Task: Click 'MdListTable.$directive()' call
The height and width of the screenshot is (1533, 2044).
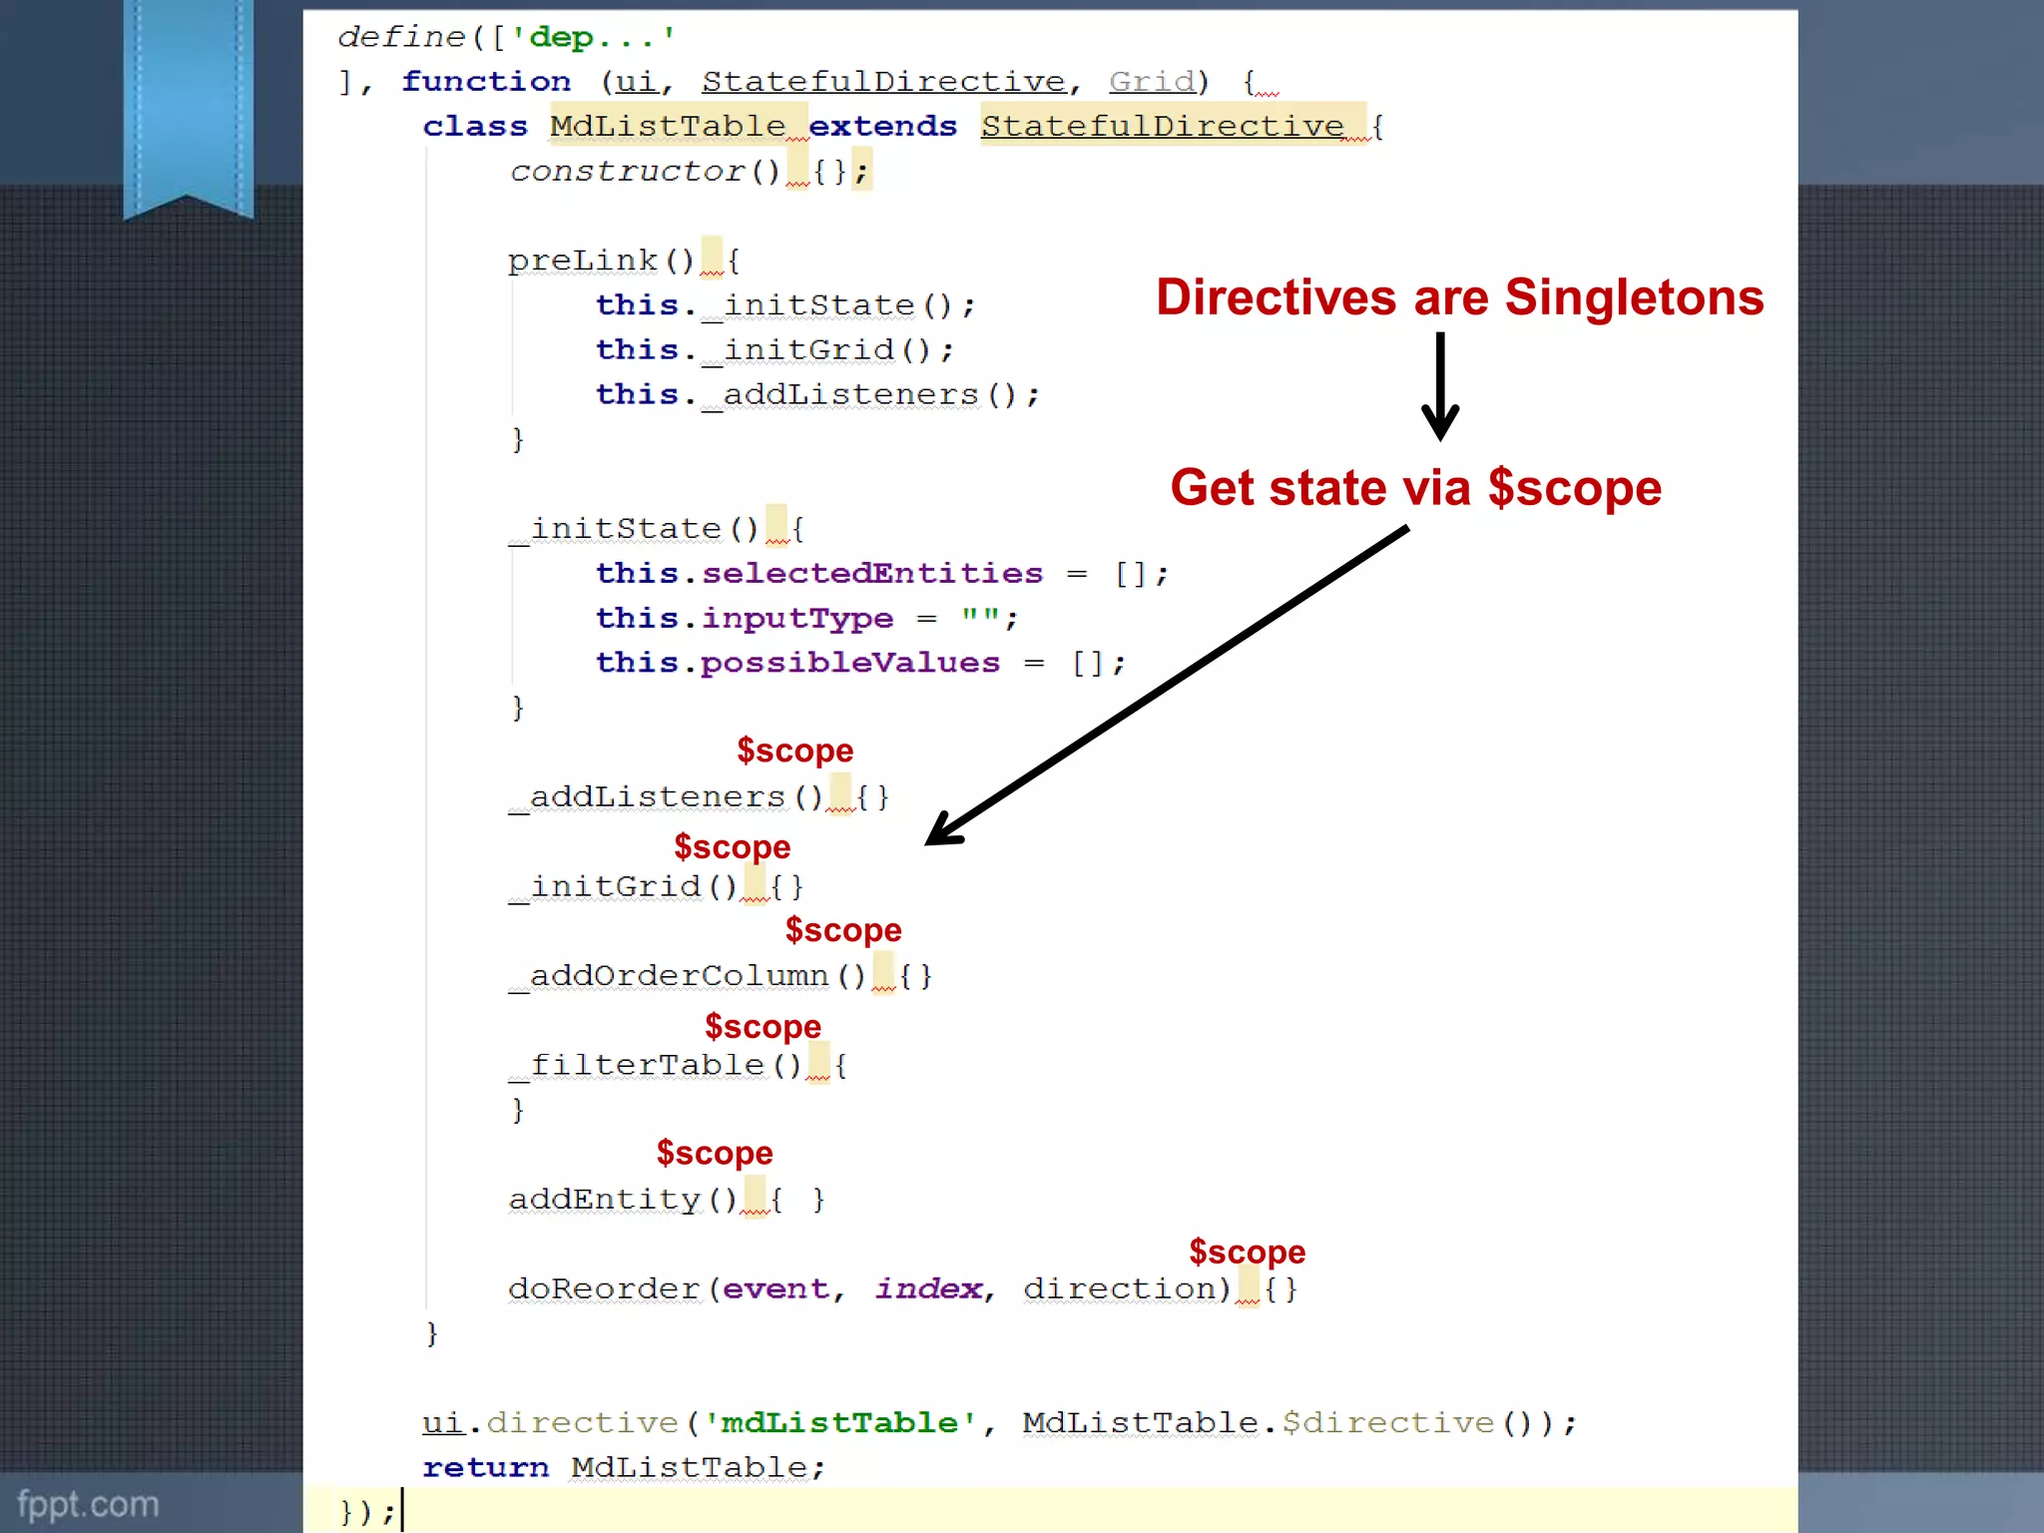Action: pyautogui.click(x=1288, y=1423)
